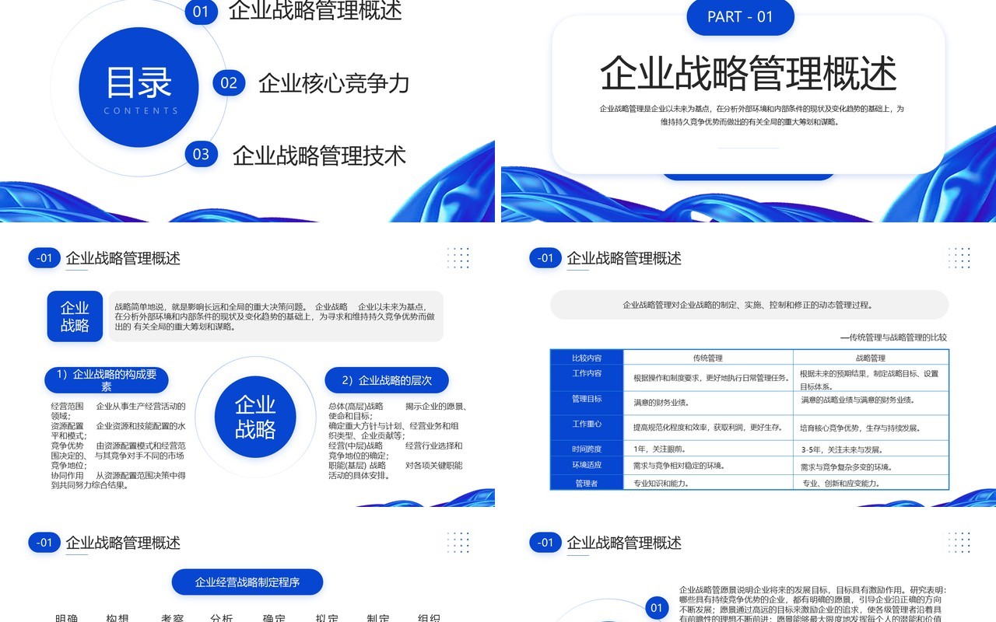Select contents entry 企业核心竞争力
996x622 pixels.
point(334,83)
